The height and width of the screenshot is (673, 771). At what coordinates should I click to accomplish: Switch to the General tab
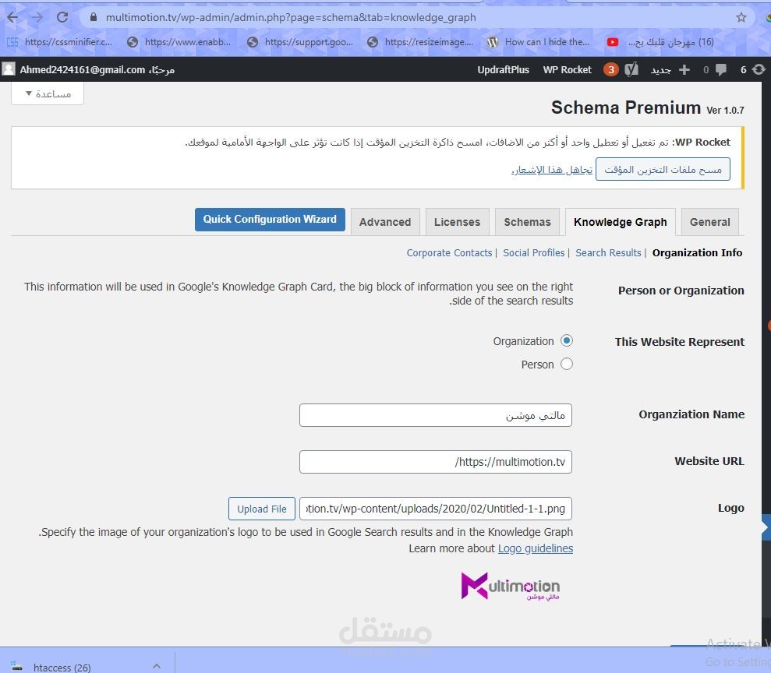[709, 222]
